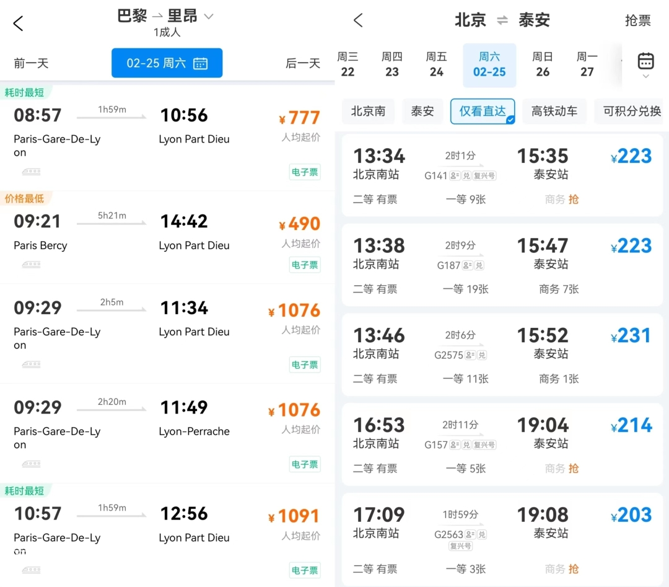Select the ¥1091 price
669x587 pixels.
[294, 516]
